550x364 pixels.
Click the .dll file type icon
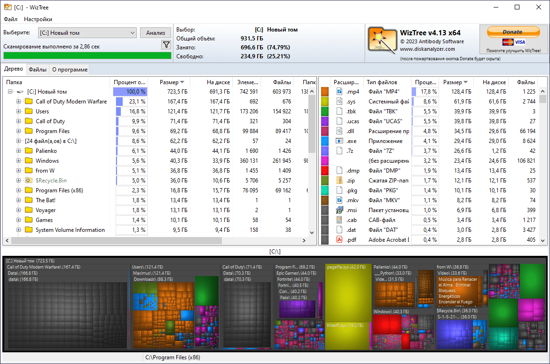click(339, 131)
